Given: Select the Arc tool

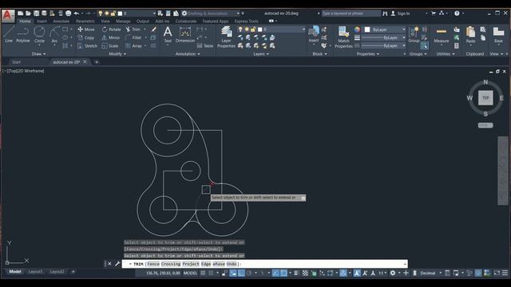Looking at the screenshot, I should (x=54, y=34).
